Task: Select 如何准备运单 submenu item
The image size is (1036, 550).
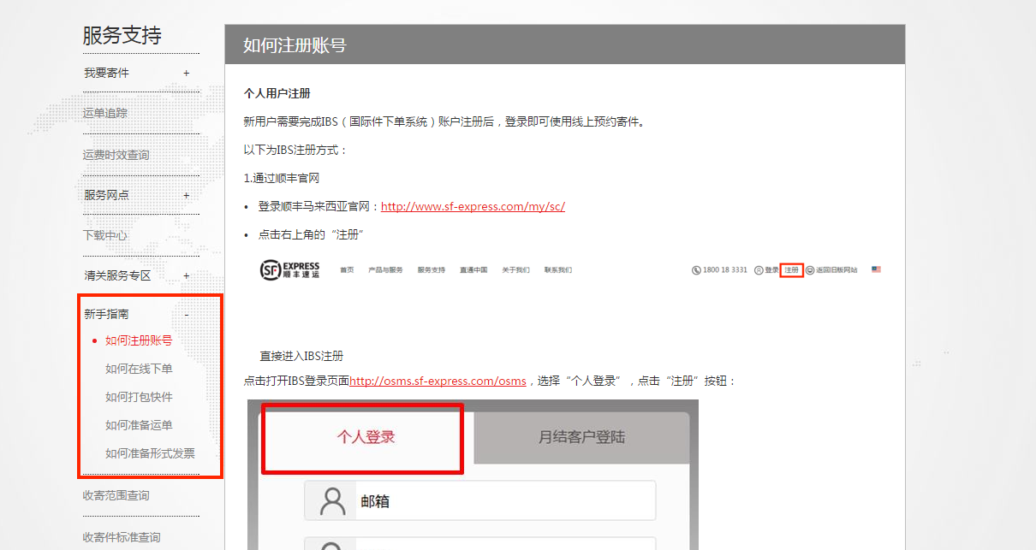Action: pos(139,425)
